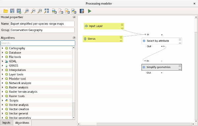This screenshot has height=126, width=198.
Task: Edit the Genus node via dots
Action: pyautogui.click(x=121, y=41)
